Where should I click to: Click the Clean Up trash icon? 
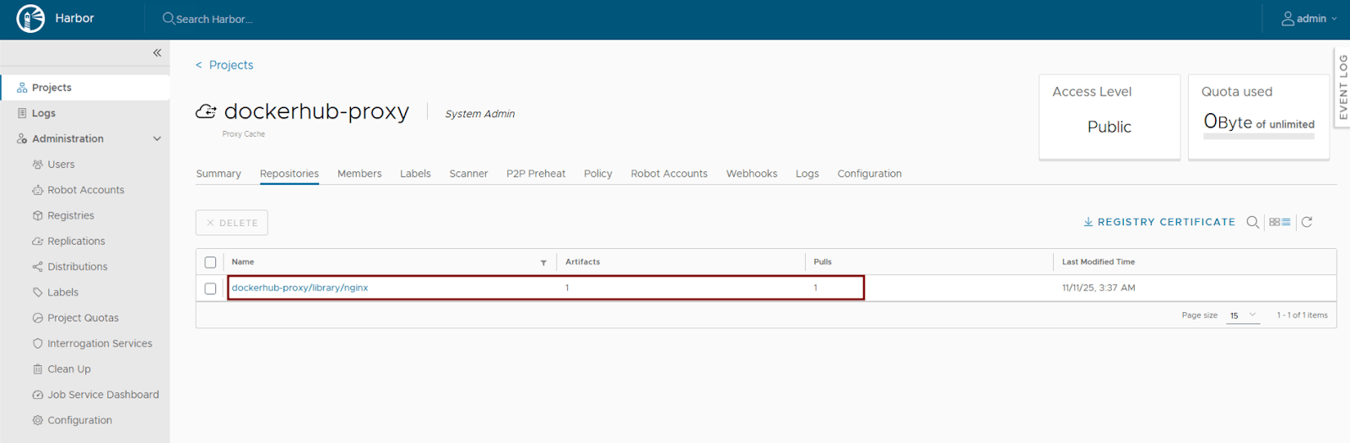point(37,369)
